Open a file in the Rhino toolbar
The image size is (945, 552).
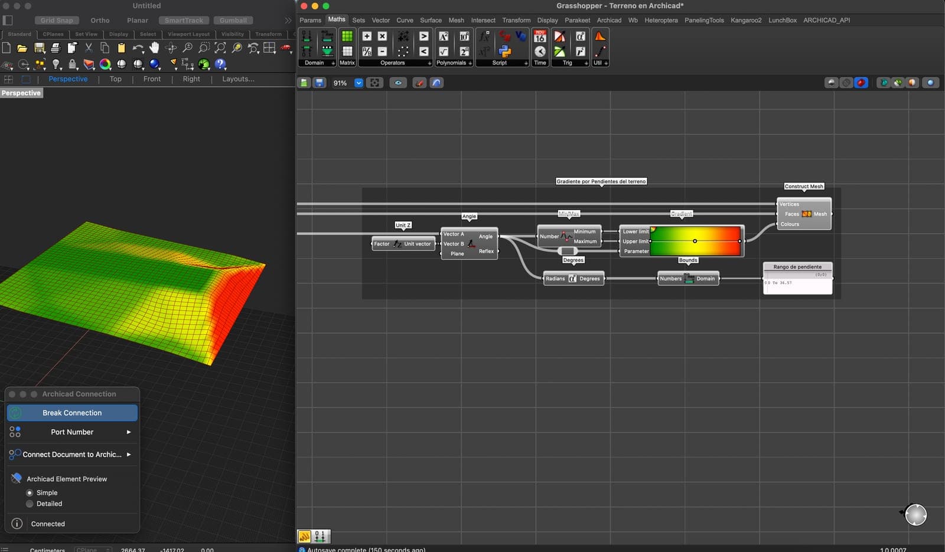pos(22,48)
